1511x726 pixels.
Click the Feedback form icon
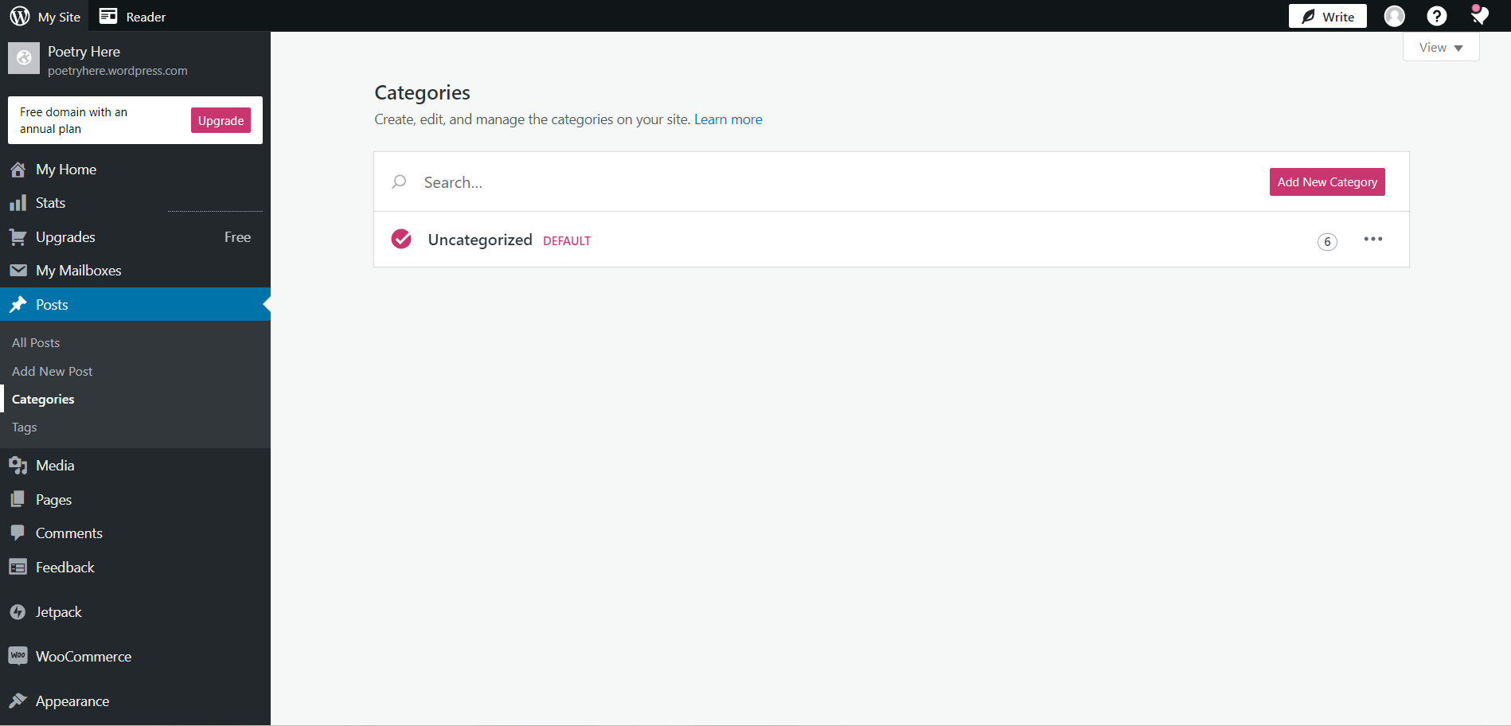(x=18, y=567)
